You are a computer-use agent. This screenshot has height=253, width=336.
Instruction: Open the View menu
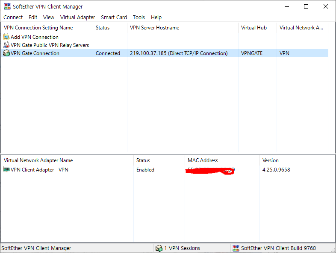49,17
